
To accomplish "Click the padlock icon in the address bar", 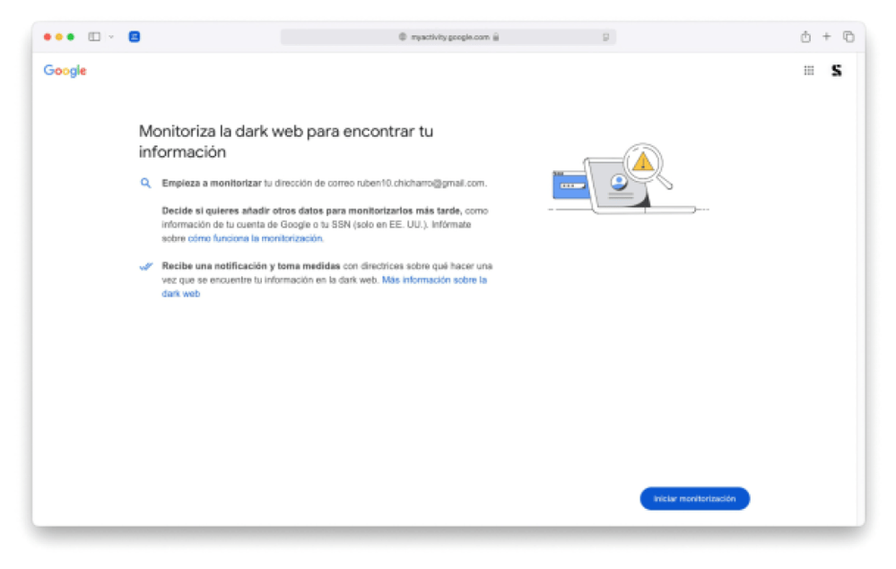I will [x=495, y=38].
